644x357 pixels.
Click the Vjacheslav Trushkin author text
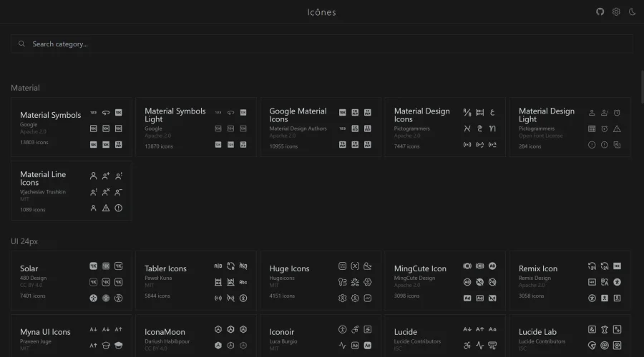(43, 192)
